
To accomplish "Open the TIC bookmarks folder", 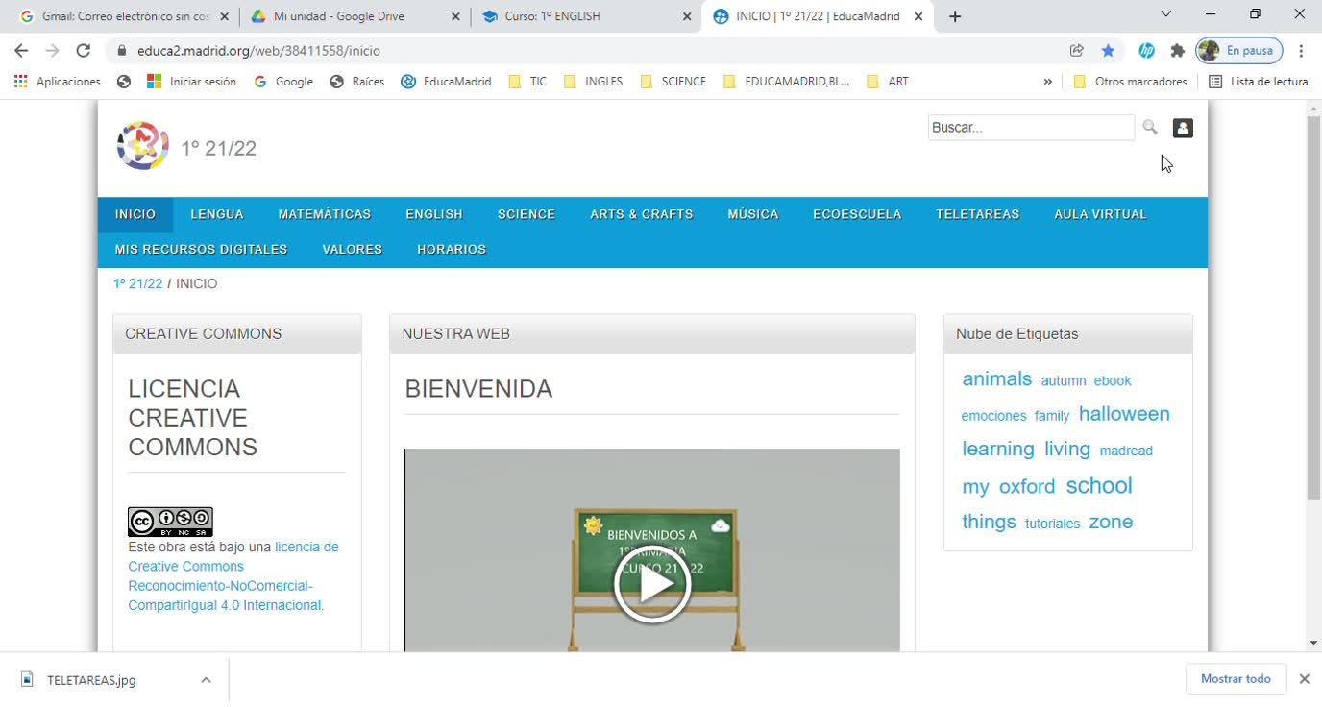I will click(x=527, y=82).
